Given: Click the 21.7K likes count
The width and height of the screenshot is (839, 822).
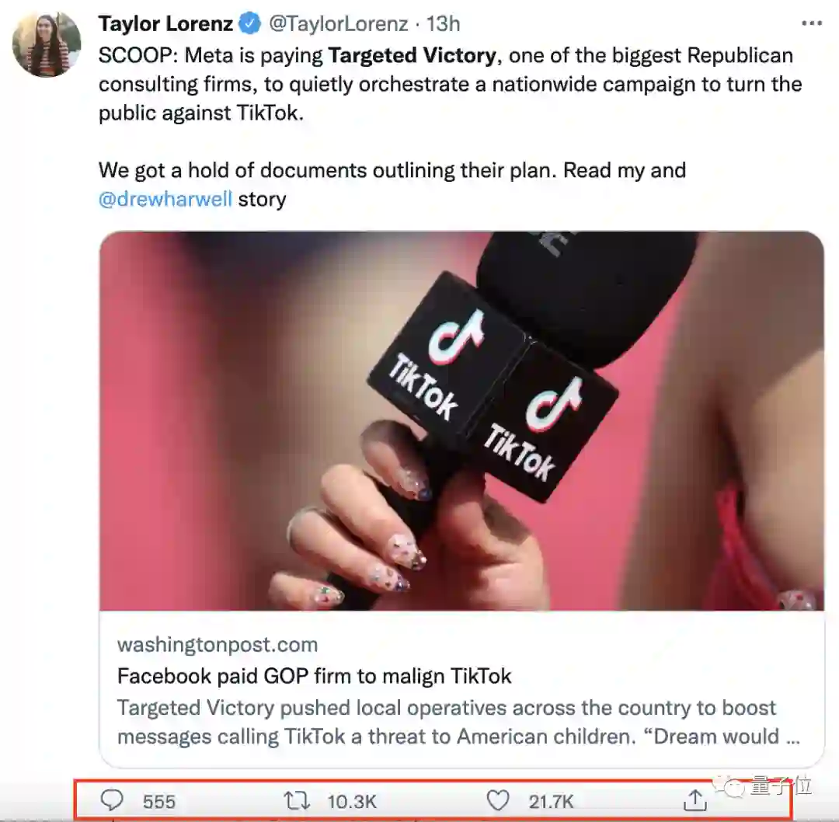Looking at the screenshot, I should coord(551,801).
